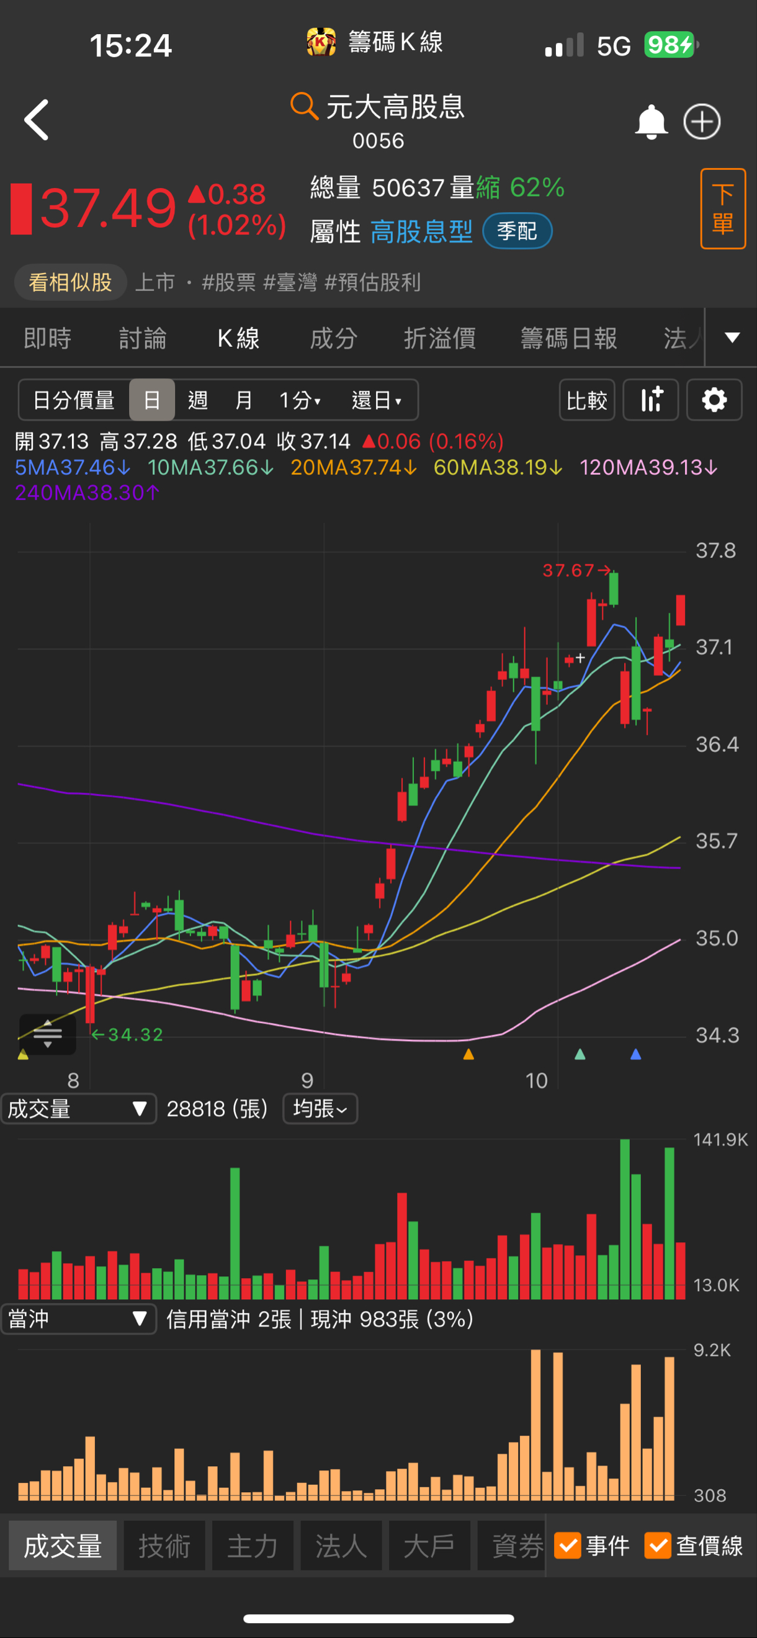Tap the 5MA37.46 moving average label
The width and height of the screenshot is (757, 1638).
click(73, 467)
